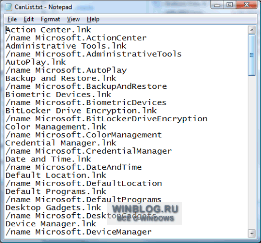The image size is (261, 243).
Task: Click the scroll up arrow
Action: [x=252, y=30]
